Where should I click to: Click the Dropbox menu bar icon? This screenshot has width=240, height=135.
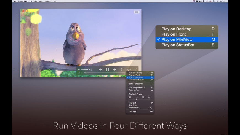coord(197,1)
